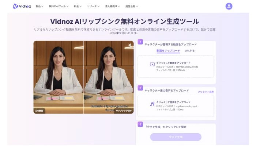The image size is (256, 146).
Task: Click the M4V,MP4,MOV,WEBM file formats text
Action: coord(187,67)
